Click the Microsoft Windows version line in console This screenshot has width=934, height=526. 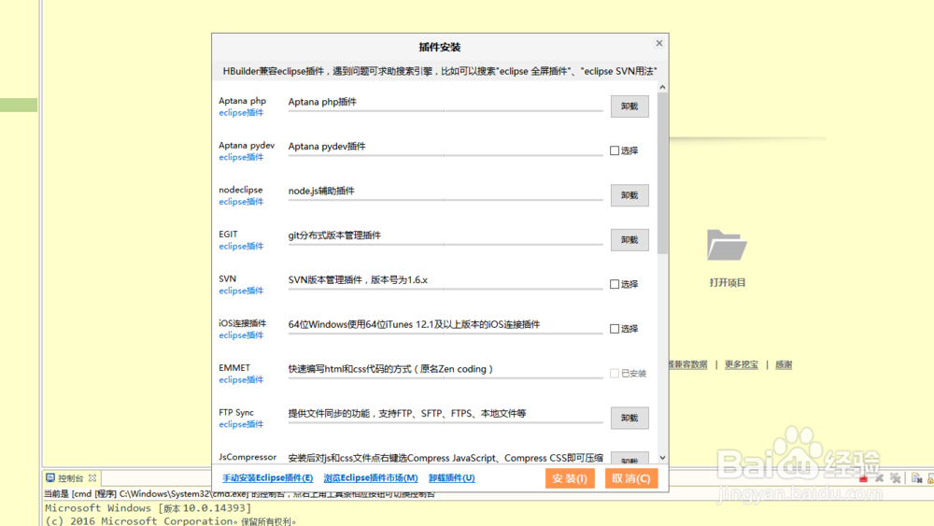pyautogui.click(x=149, y=508)
